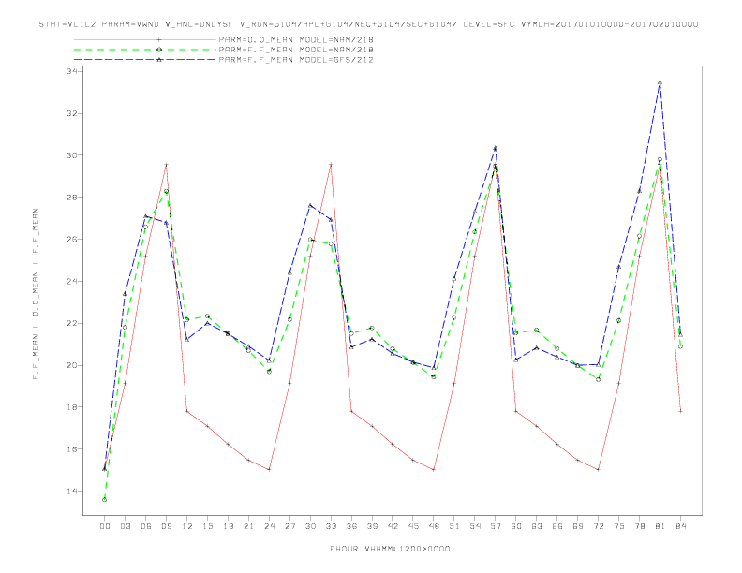Click the x-axis label FHOUR VHHMM:1200>0000
The width and height of the screenshot is (742, 573).
pos(390,549)
